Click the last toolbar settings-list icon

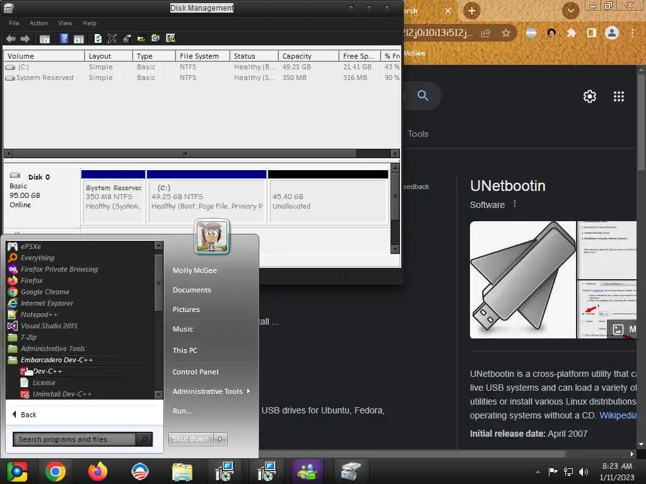tap(170, 38)
